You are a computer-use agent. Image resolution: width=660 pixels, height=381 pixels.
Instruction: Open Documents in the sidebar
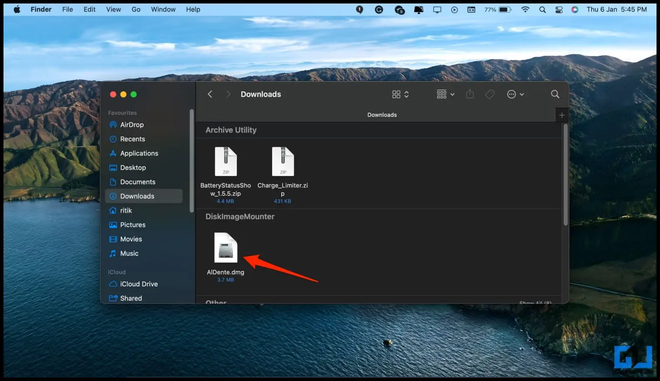(x=144, y=182)
